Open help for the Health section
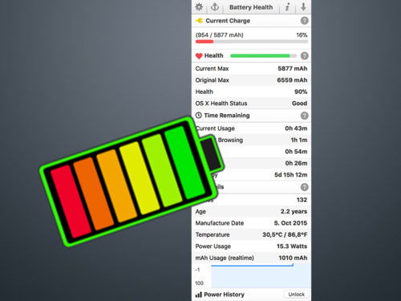The image size is (401, 301). pyautogui.click(x=304, y=55)
